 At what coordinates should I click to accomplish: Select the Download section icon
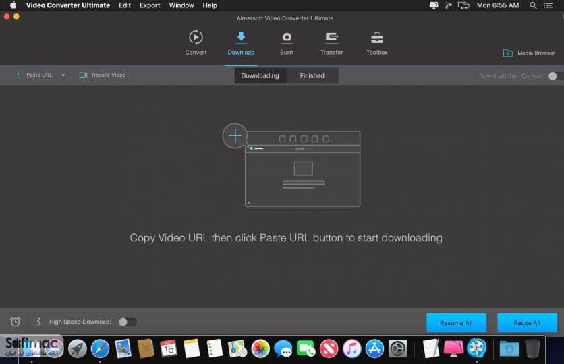(x=241, y=37)
